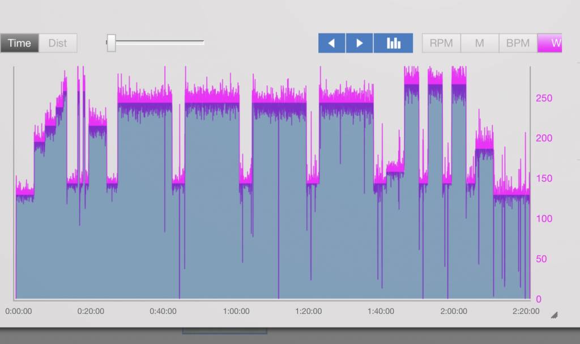This screenshot has width=580, height=344.
Task: Click the next (right arrow) button
Action: tap(359, 43)
